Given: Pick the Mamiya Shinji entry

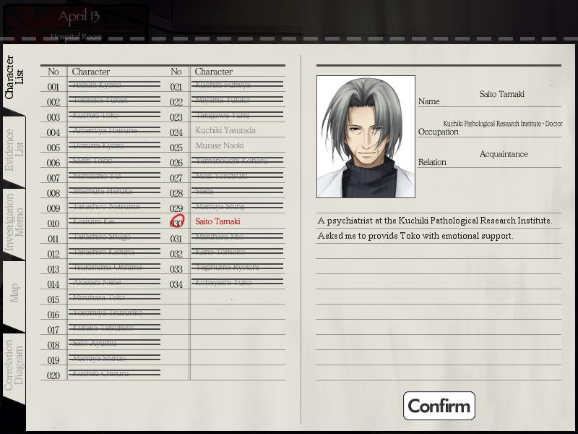Looking at the screenshot, I should 238,206.
